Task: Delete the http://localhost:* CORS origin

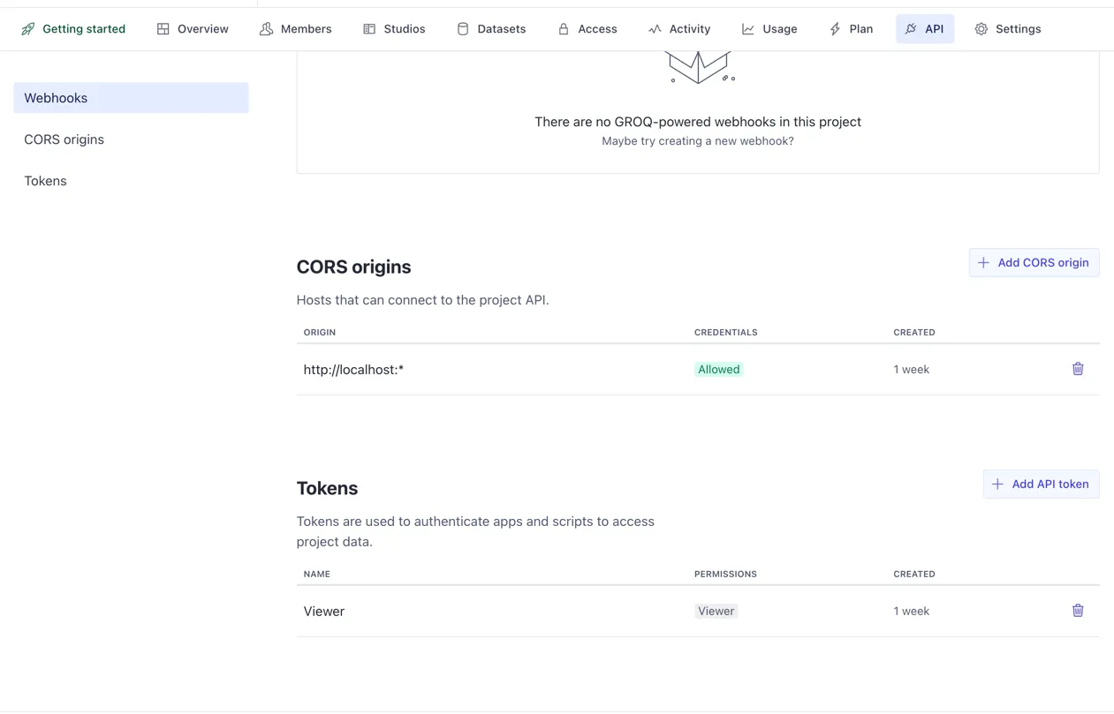Action: point(1077,369)
